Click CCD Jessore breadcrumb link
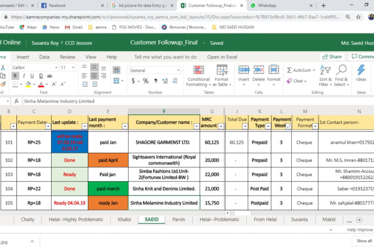Viewport: 374px width, 249px height. point(78,43)
